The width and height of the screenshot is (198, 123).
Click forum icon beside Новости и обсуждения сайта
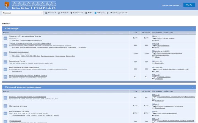pos(5,38)
